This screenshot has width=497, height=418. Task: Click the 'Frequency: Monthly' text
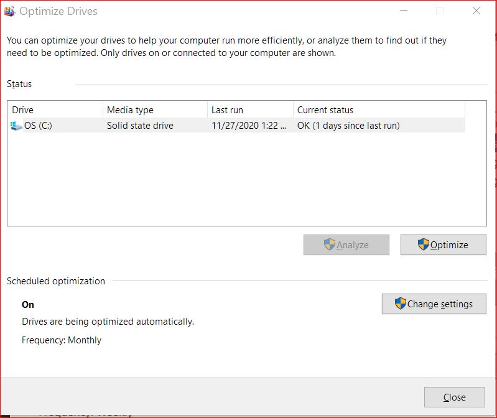click(62, 340)
